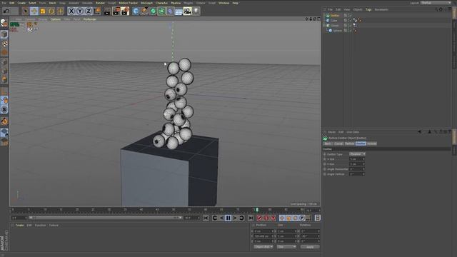Open the Size mode dropdown in coordinates
Screen dimensions: 457x257
[286, 247]
